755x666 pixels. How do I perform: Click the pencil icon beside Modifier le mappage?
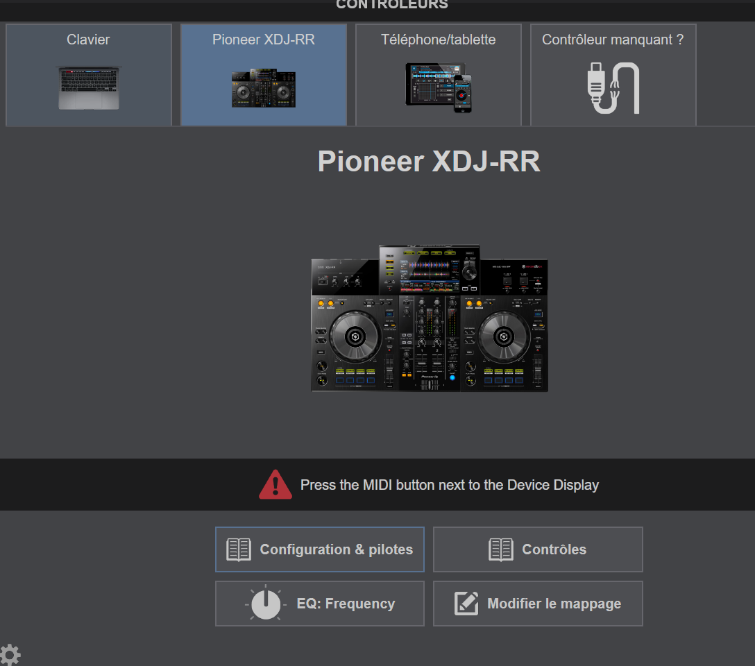tap(466, 604)
